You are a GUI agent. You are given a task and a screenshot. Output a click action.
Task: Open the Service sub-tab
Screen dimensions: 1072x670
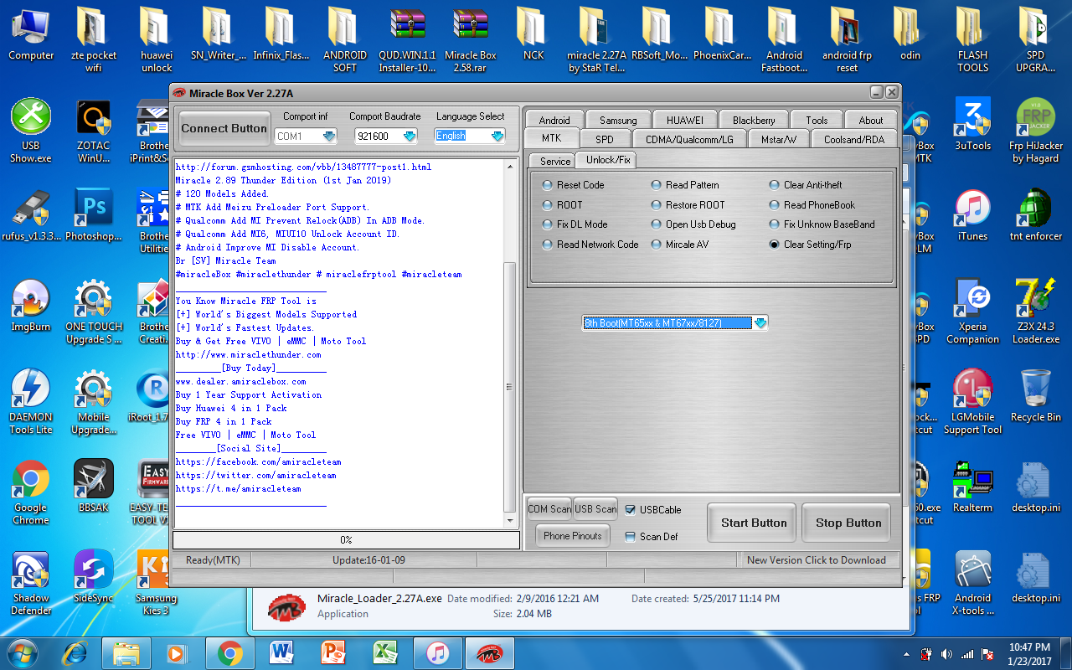[555, 161]
